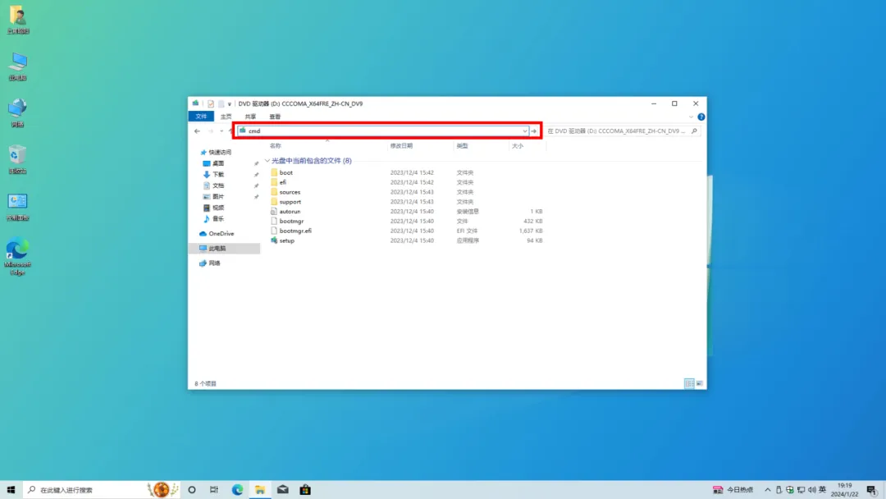
Task: Switch to the 查看 ribbon tab
Action: click(274, 117)
